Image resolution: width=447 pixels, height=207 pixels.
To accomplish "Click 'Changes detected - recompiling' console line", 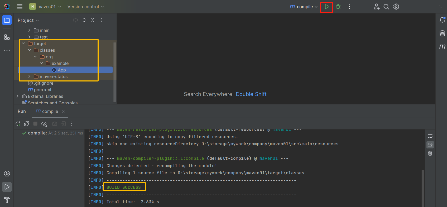I will point(162,166).
